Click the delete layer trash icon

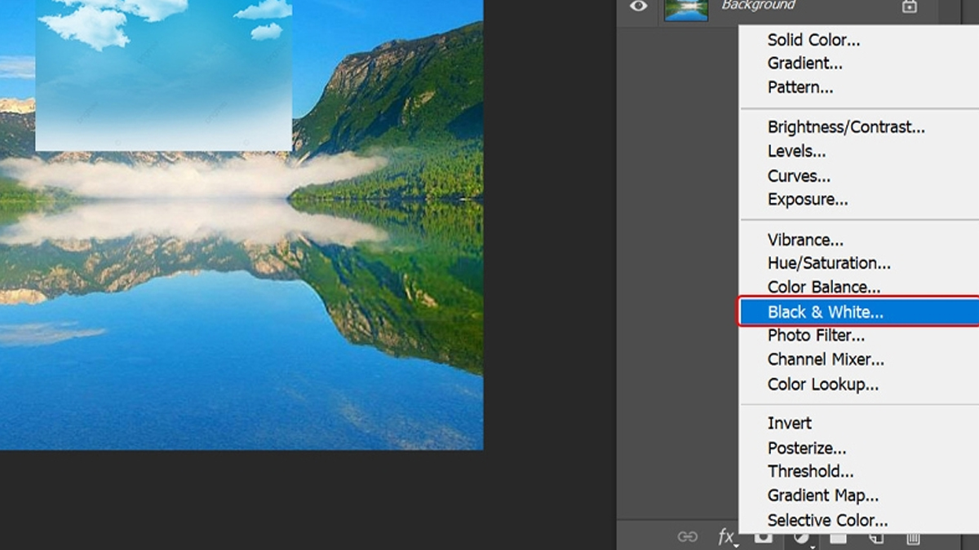pos(913,538)
